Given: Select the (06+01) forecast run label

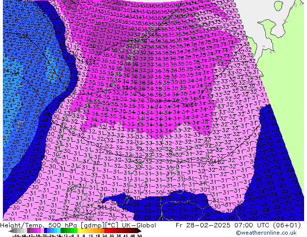Looking at the screenshot, I should [x=287, y=225].
